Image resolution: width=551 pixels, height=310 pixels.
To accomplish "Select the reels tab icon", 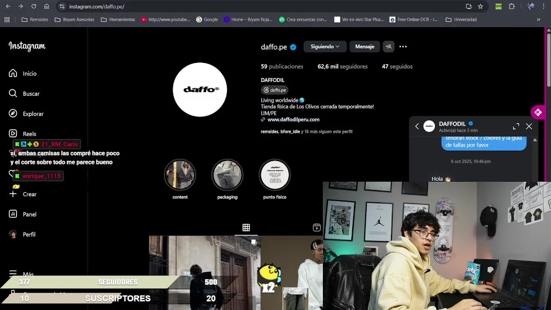I will 317,228.
